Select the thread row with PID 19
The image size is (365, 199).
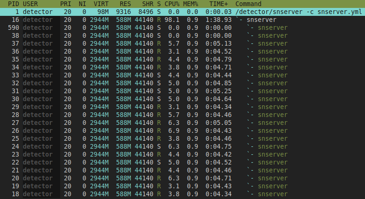183,186
